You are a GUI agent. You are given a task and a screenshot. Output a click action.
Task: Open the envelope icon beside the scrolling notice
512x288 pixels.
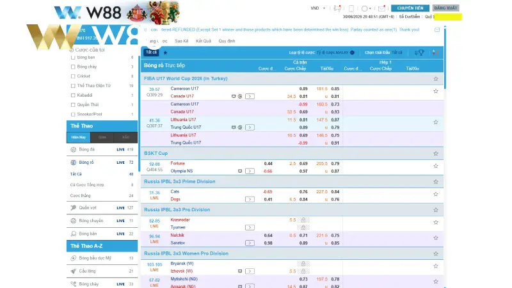coord(437,29)
